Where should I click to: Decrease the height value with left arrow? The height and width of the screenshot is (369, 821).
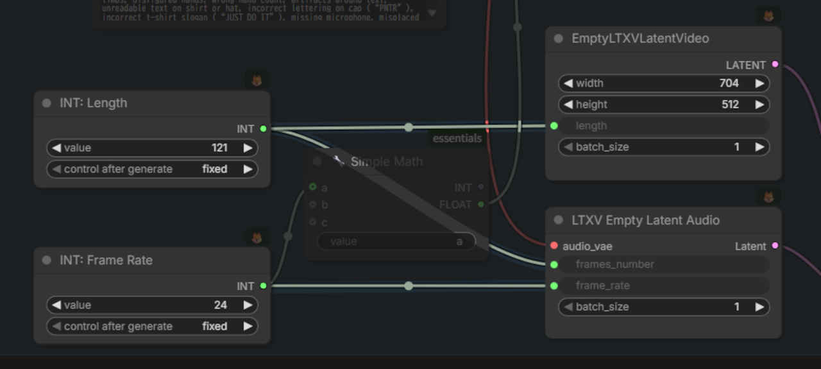click(568, 105)
